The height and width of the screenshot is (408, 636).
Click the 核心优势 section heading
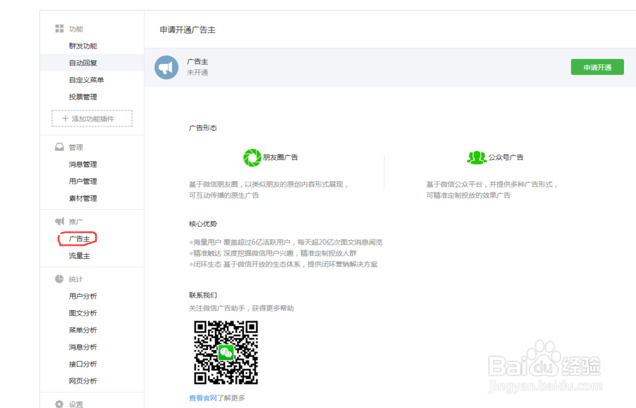click(203, 224)
